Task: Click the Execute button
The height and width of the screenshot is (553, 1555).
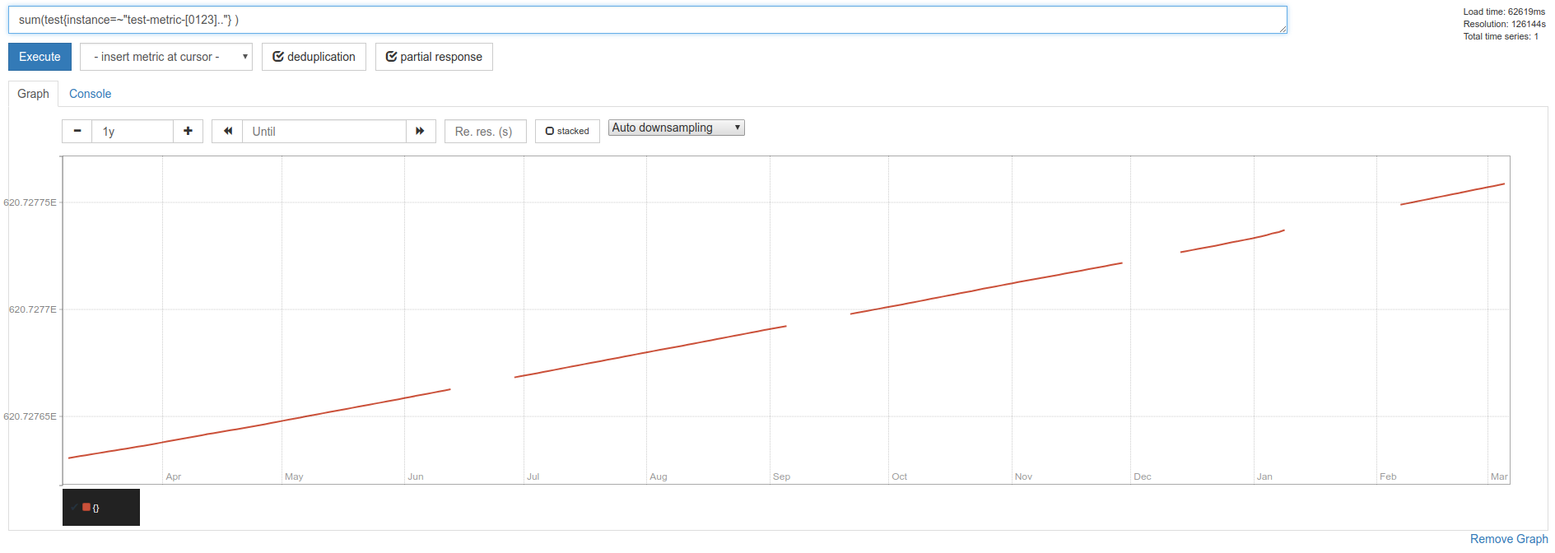Action: [x=40, y=57]
